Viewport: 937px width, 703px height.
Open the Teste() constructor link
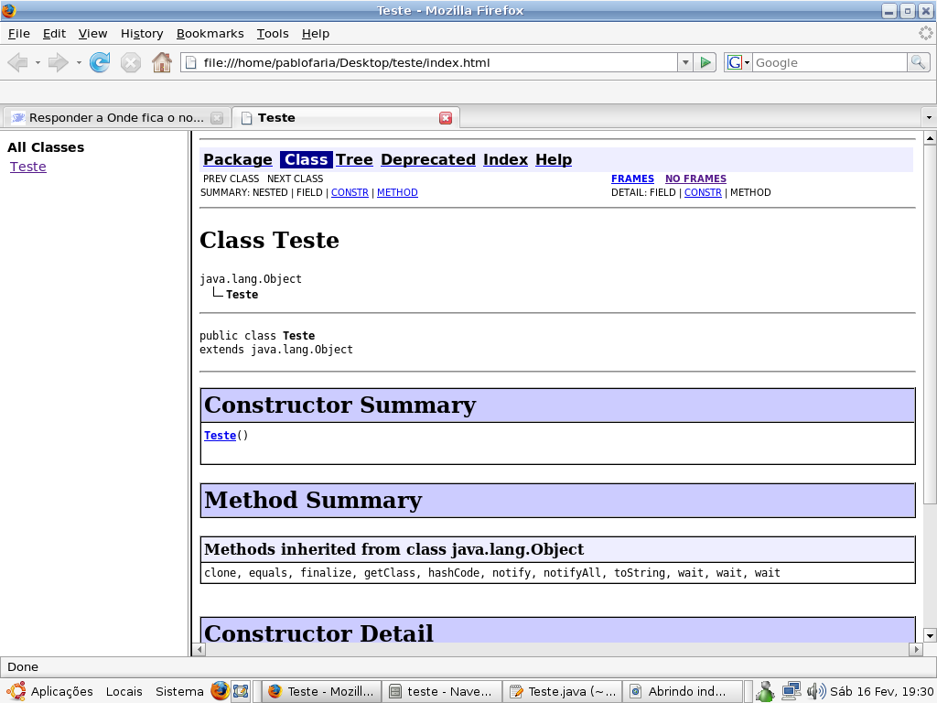[x=220, y=435]
